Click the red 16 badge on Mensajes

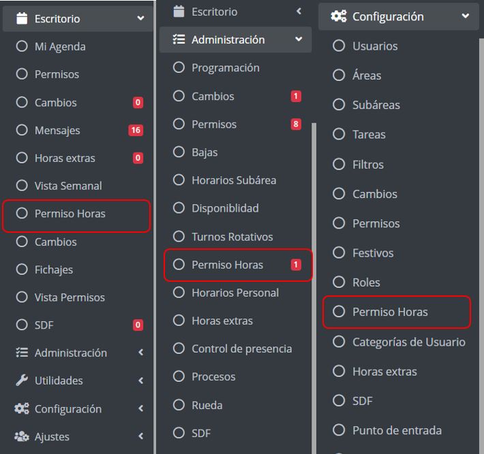[x=136, y=130]
